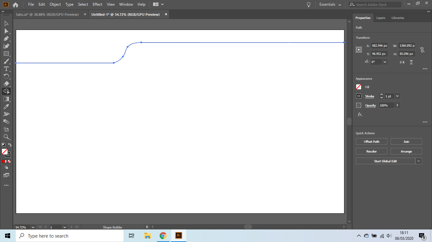Screen dimensions: 432x242
Task: Click the X position input field
Action: click(379, 45)
